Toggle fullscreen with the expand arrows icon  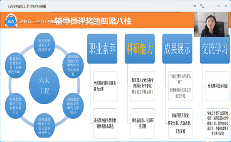pos(202,6)
